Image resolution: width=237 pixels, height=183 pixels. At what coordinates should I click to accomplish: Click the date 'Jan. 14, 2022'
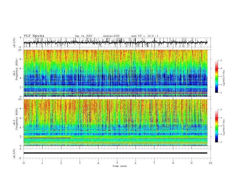[x=83, y=36]
